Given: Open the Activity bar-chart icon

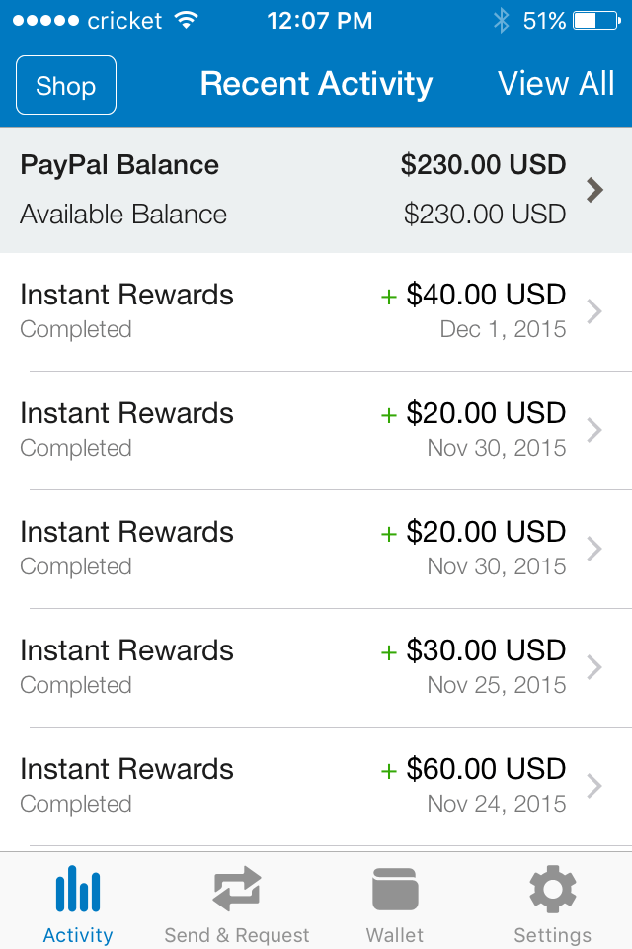Looking at the screenshot, I should 78,889.
